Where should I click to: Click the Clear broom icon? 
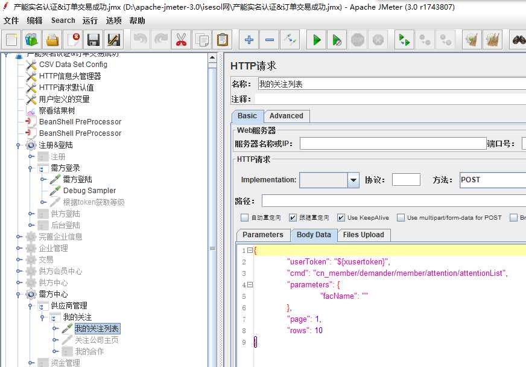click(472, 40)
